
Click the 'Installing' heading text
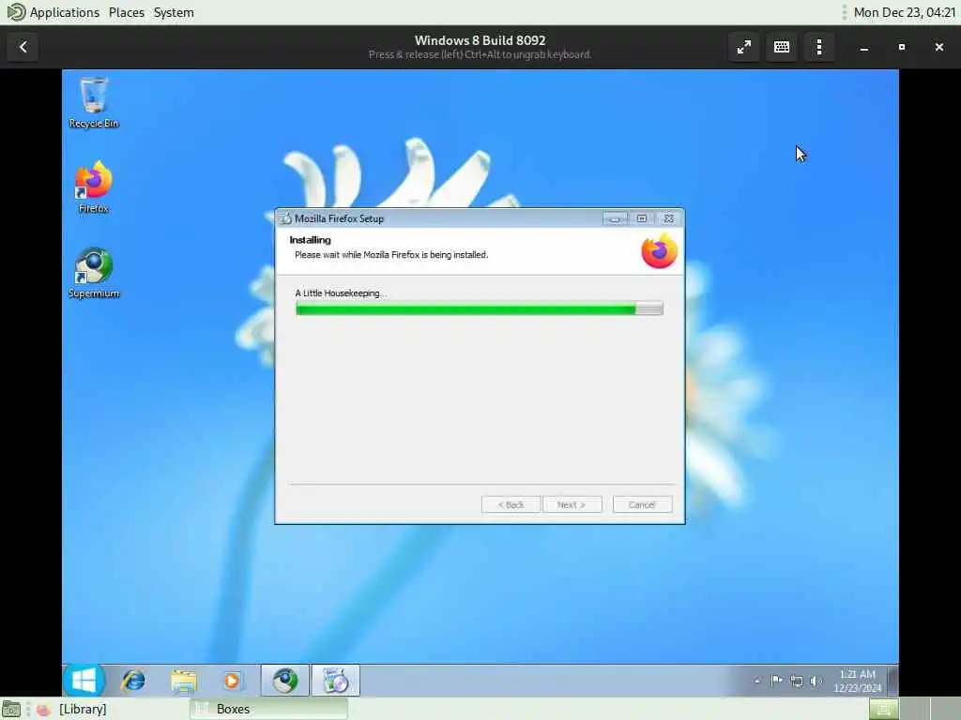(310, 240)
